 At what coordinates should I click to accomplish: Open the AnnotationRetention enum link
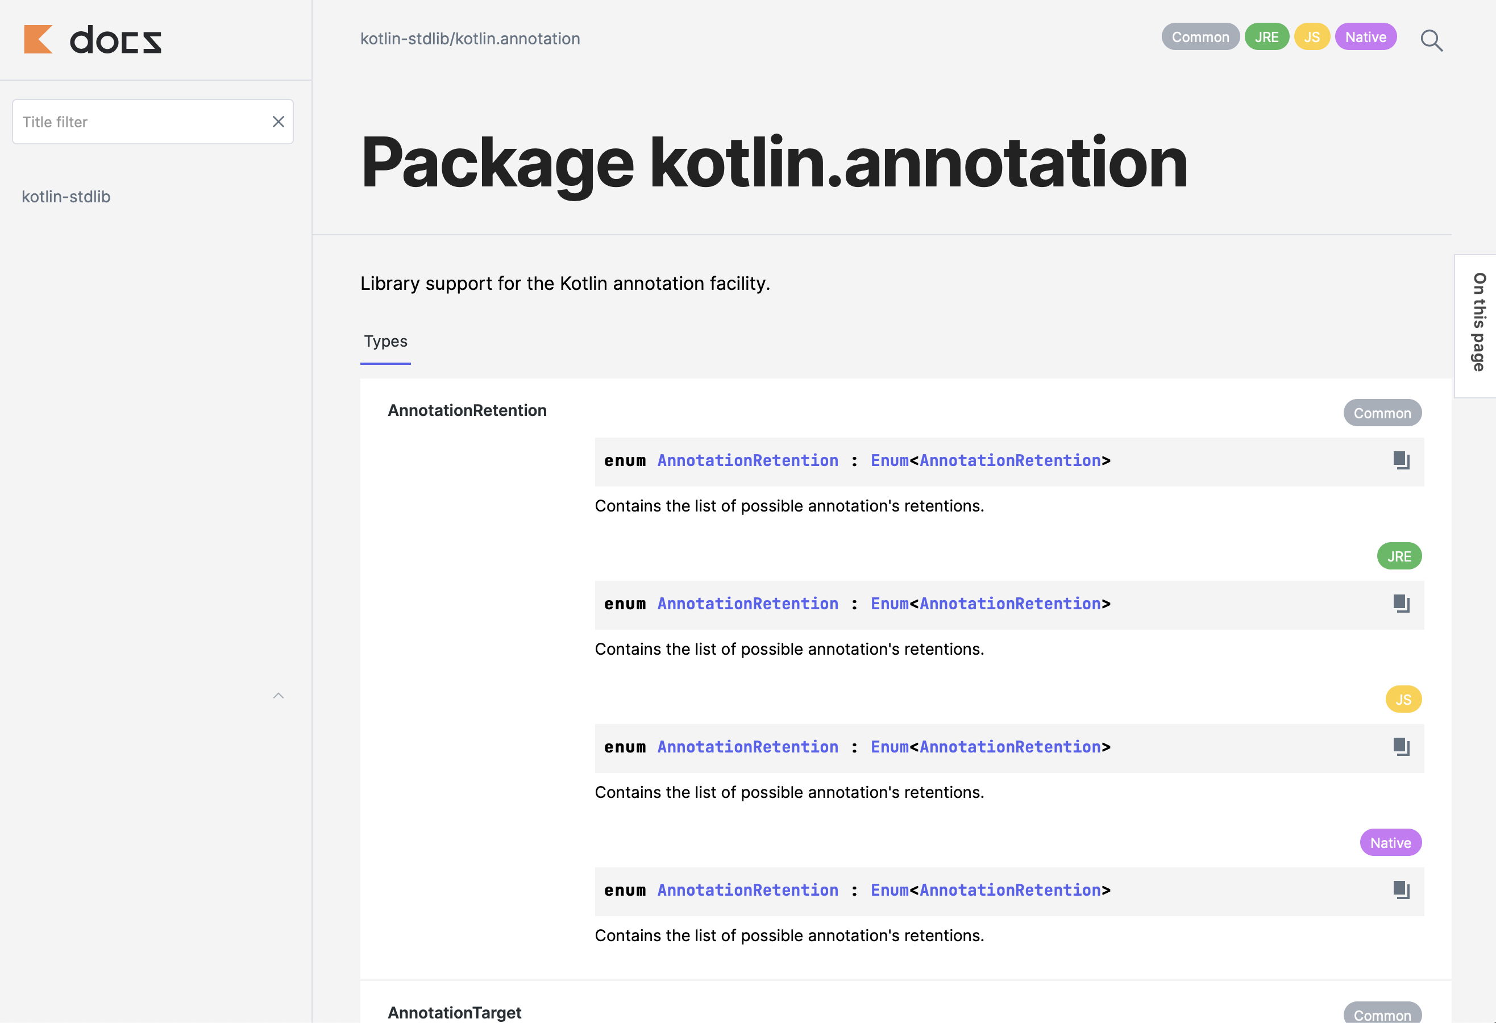747,460
